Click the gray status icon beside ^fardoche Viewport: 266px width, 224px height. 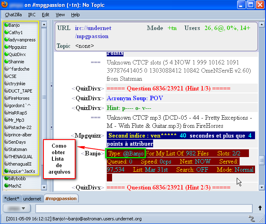click(6, 69)
